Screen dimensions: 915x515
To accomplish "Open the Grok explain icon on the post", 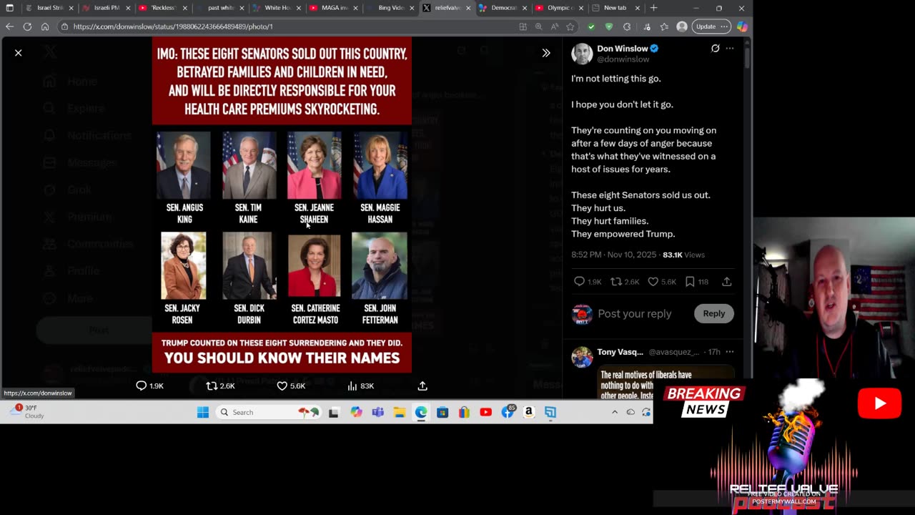I will 715,49.
